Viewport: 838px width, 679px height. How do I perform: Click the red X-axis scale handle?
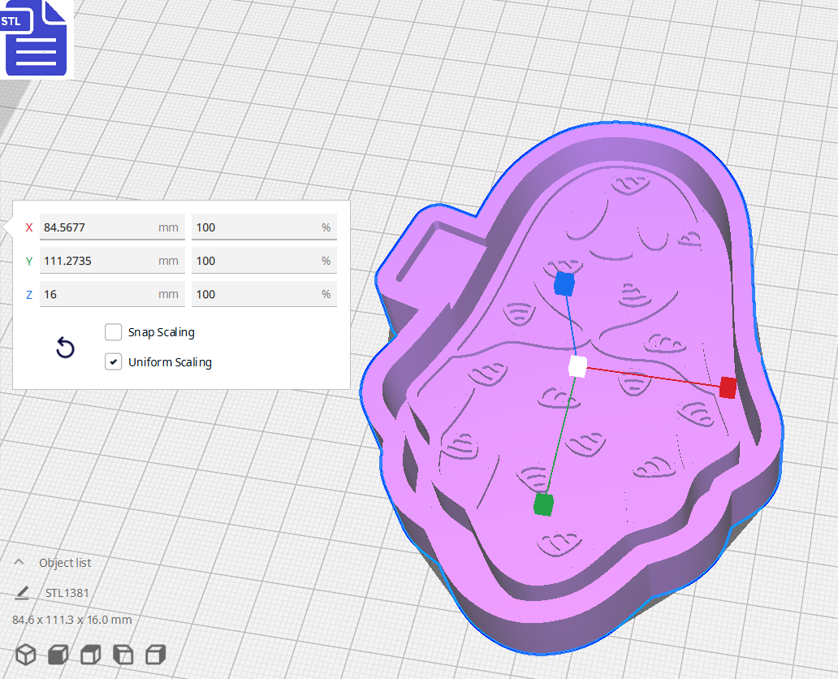[x=728, y=388]
